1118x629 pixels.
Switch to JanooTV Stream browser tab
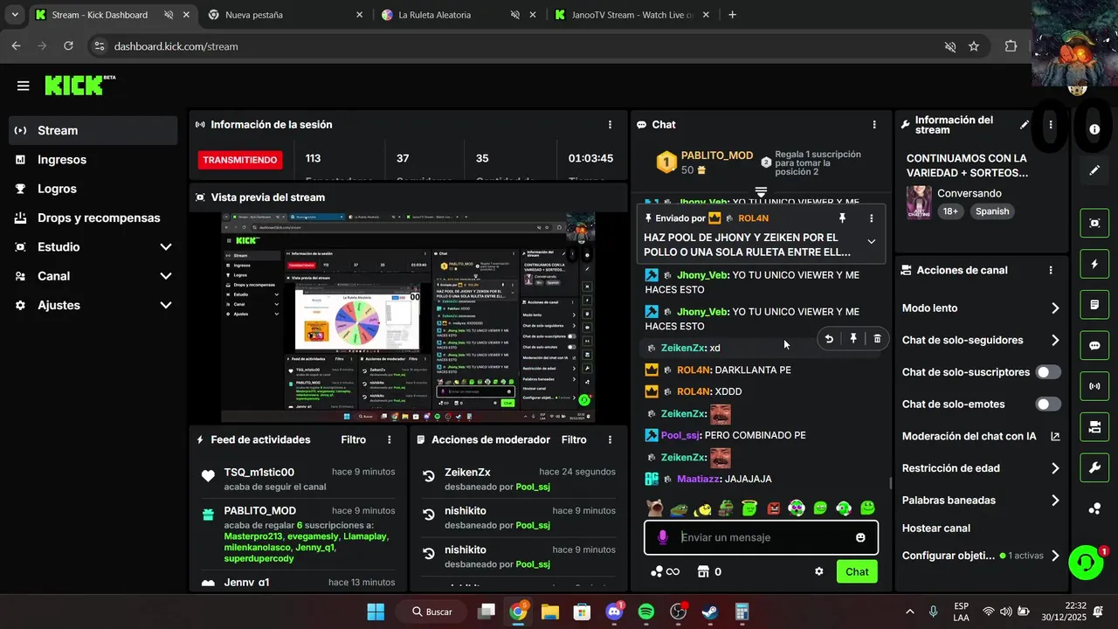631,15
